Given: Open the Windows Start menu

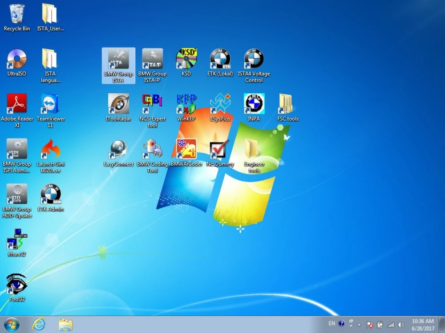Looking at the screenshot, I should [x=12, y=325].
